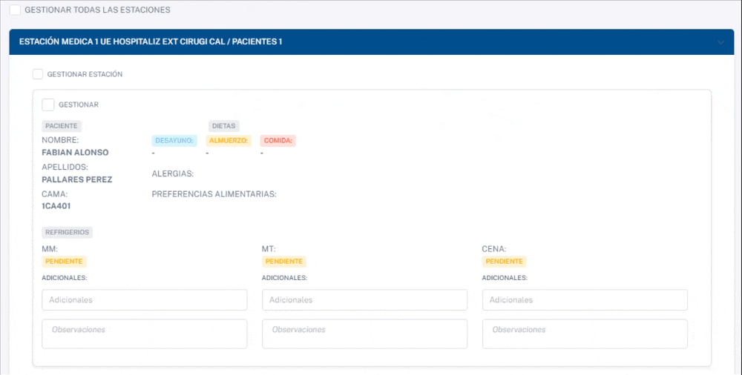The image size is (742, 375).
Task: Click the Paciente section tag
Action: point(62,126)
